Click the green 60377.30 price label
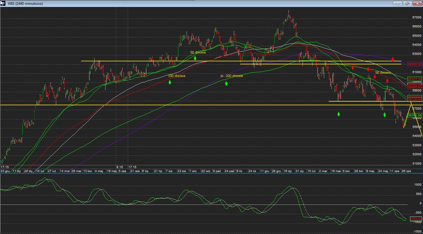This screenshot has width=423, height=234. 415,79
